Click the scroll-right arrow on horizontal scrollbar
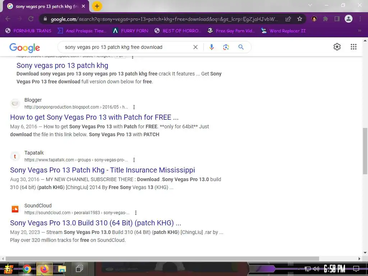 pyautogui.click(x=359, y=259)
